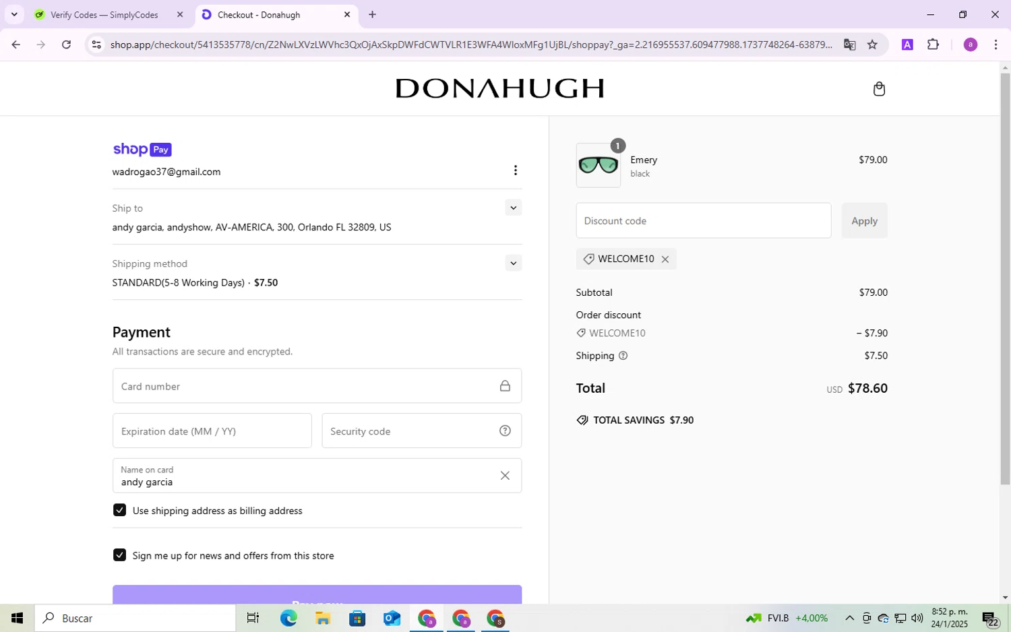Click the Emery sunglasses thumbnail
Image resolution: width=1011 pixels, height=632 pixels.
coord(599,165)
